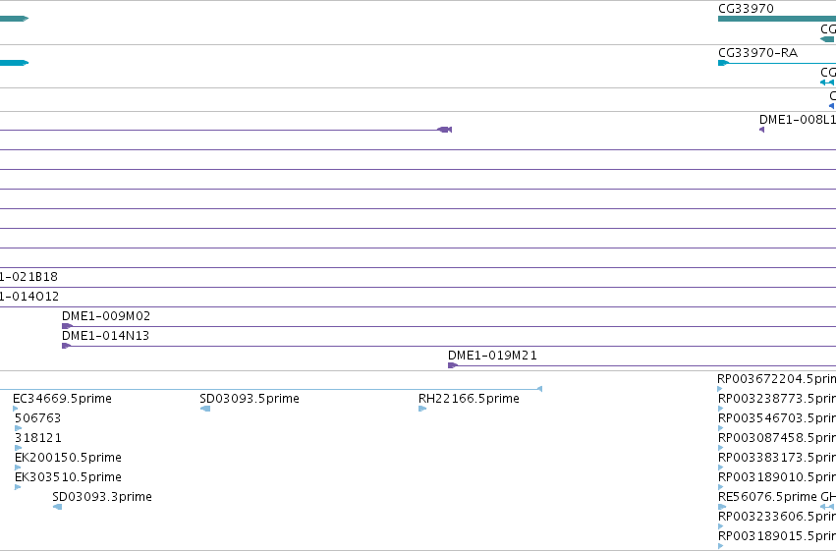836x551 pixels.
Task: Open the RH22166.5prime label
Action: click(469, 399)
